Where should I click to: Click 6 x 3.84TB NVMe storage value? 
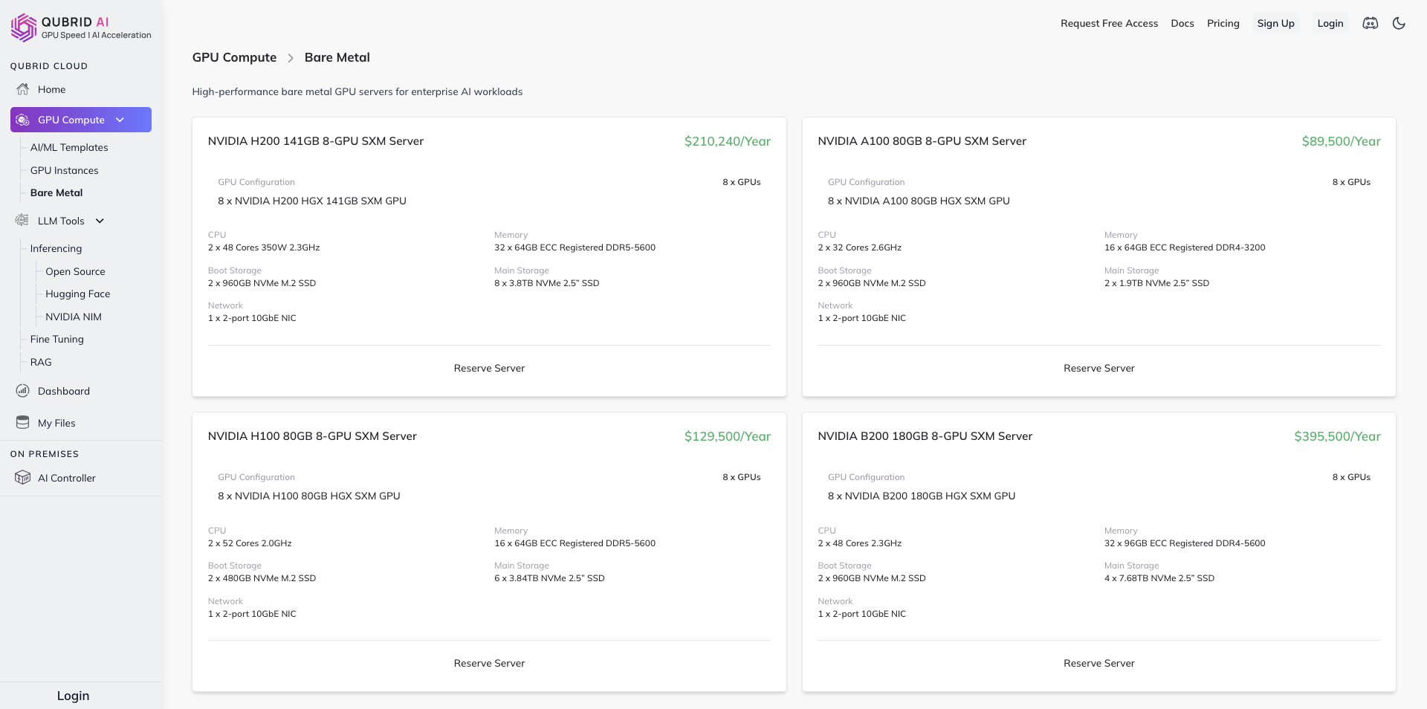[x=549, y=578]
